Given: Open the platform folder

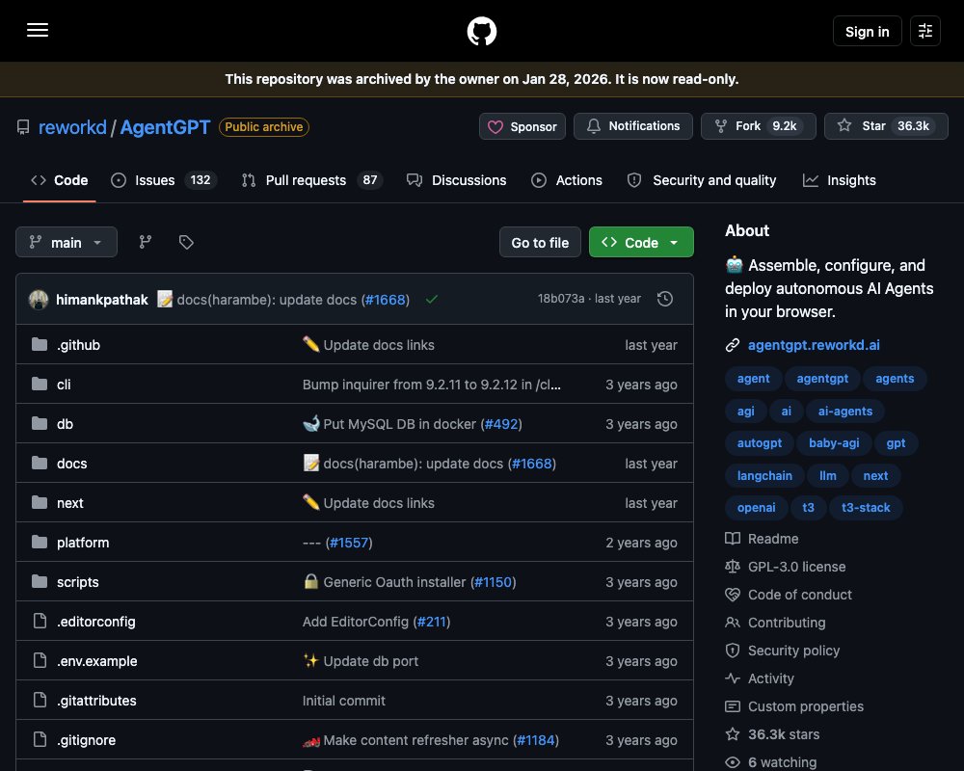Looking at the screenshot, I should point(83,543).
